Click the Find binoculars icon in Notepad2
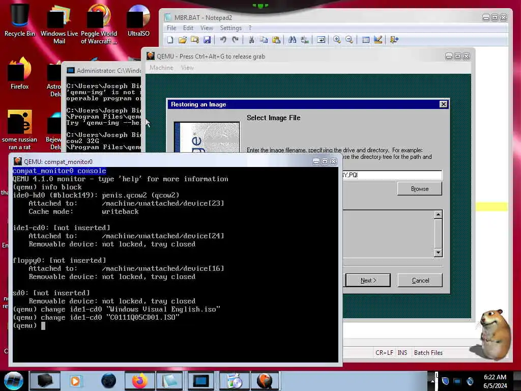 coord(293,40)
